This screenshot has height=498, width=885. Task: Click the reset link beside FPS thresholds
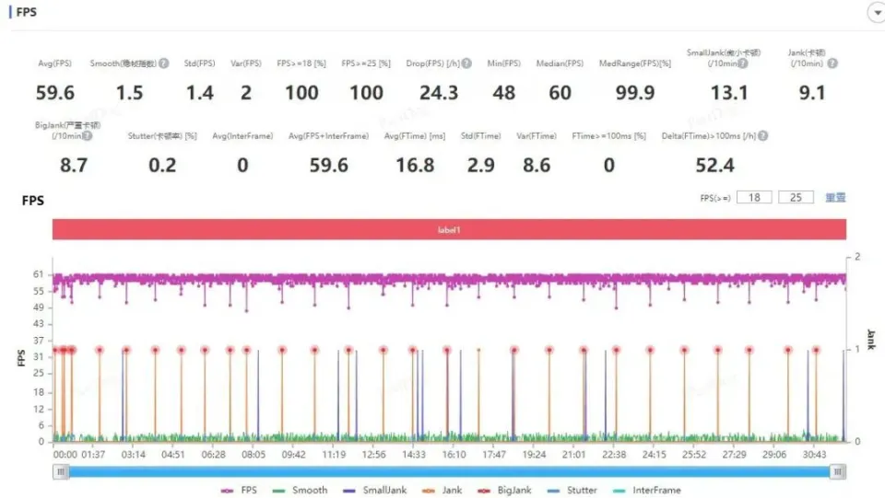[x=835, y=197]
